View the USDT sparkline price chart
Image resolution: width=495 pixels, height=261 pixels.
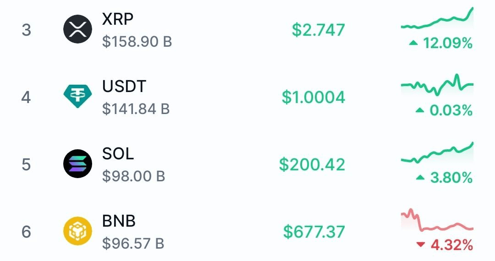click(437, 85)
